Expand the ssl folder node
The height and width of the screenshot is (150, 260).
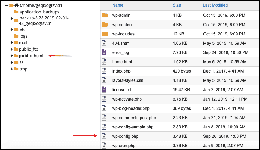(x=12, y=62)
